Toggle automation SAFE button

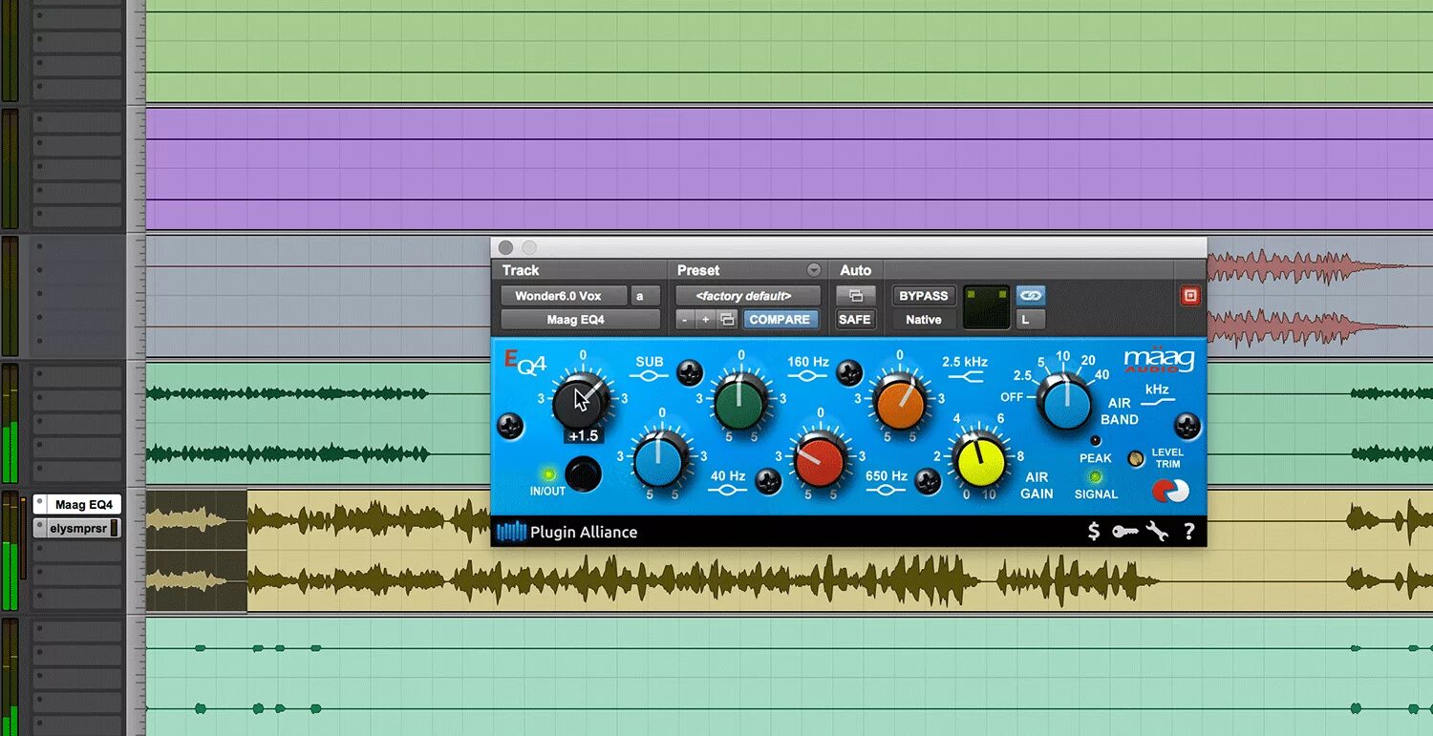pyautogui.click(x=855, y=320)
